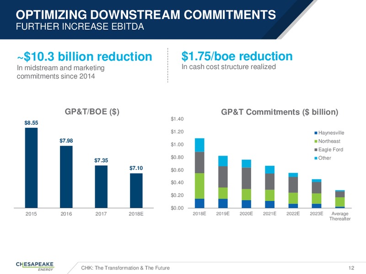The height and width of the screenshot is (274, 366).
Task: Click the 'GP&T/BOE ($)' chart title
Action: tap(92, 111)
